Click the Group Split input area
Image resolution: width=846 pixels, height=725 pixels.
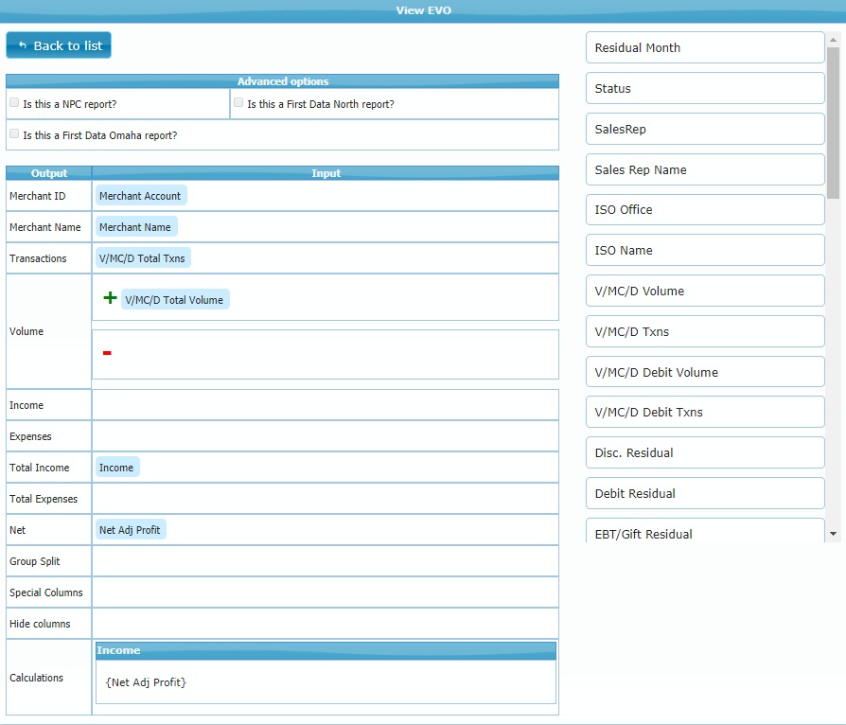[x=325, y=561]
